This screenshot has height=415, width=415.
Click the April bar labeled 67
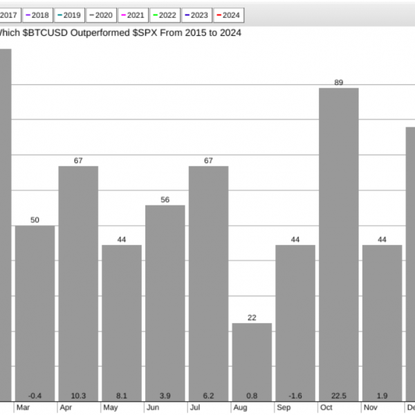(x=78, y=284)
